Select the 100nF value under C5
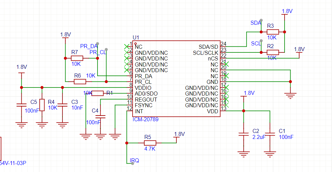Viewport: 332px width, 172px height. [x=32, y=110]
